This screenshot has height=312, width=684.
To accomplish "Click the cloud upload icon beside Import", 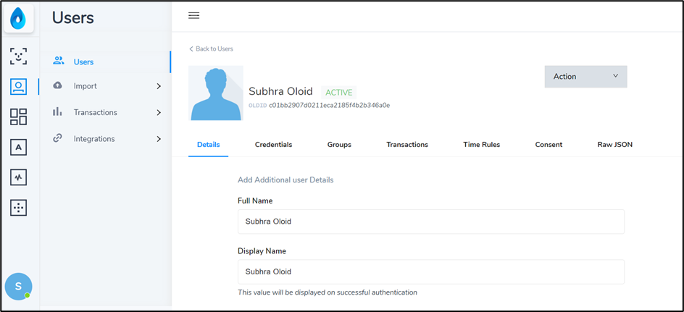I will (57, 85).
